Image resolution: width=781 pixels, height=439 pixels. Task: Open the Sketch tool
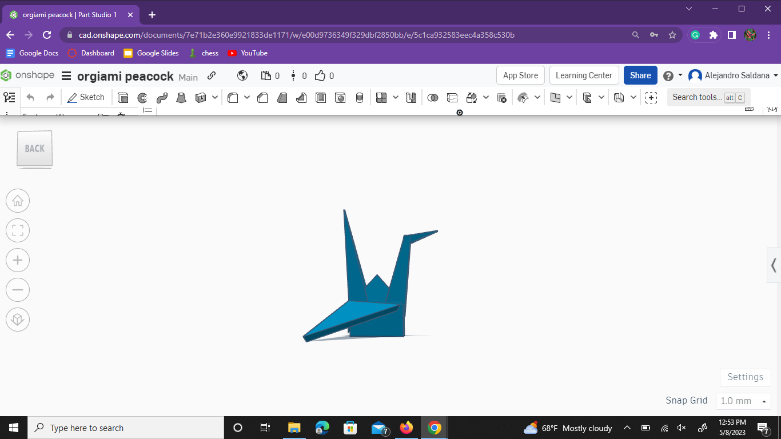(x=86, y=97)
